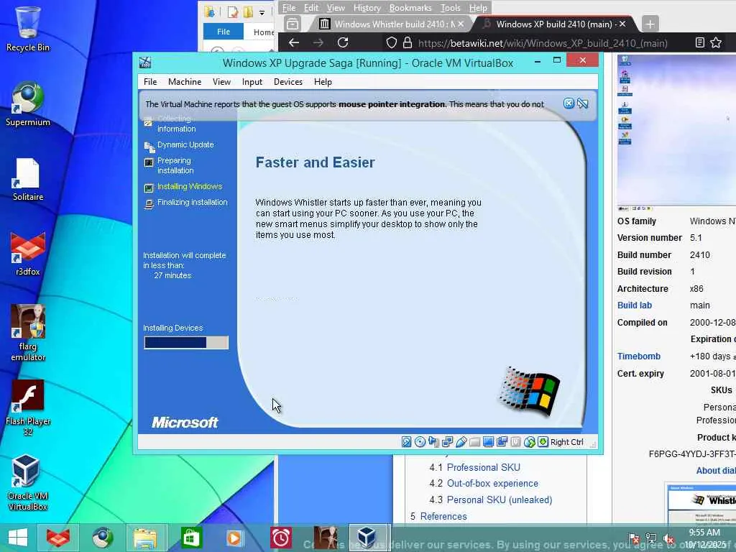Open Recycle Bin desktop icon
Viewport: 736px width, 552px height.
click(28, 29)
